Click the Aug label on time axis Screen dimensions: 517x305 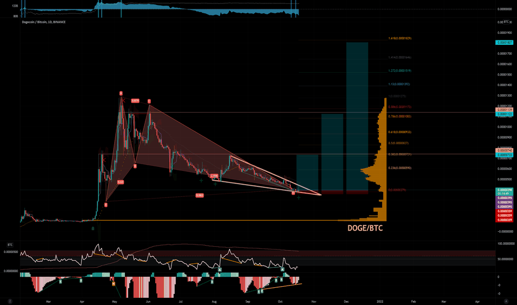[214, 301]
